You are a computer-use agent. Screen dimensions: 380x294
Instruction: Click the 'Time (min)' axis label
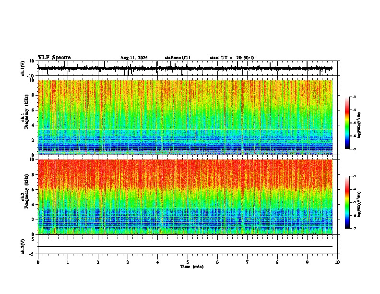tap(192, 267)
